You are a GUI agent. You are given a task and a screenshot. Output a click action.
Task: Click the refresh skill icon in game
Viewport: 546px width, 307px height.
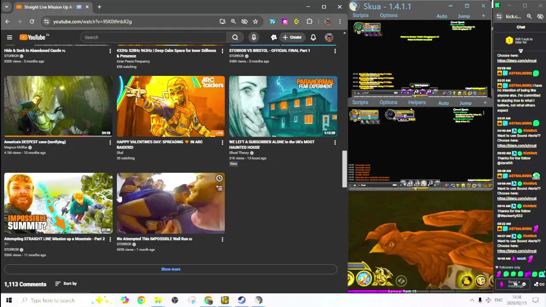401,281
